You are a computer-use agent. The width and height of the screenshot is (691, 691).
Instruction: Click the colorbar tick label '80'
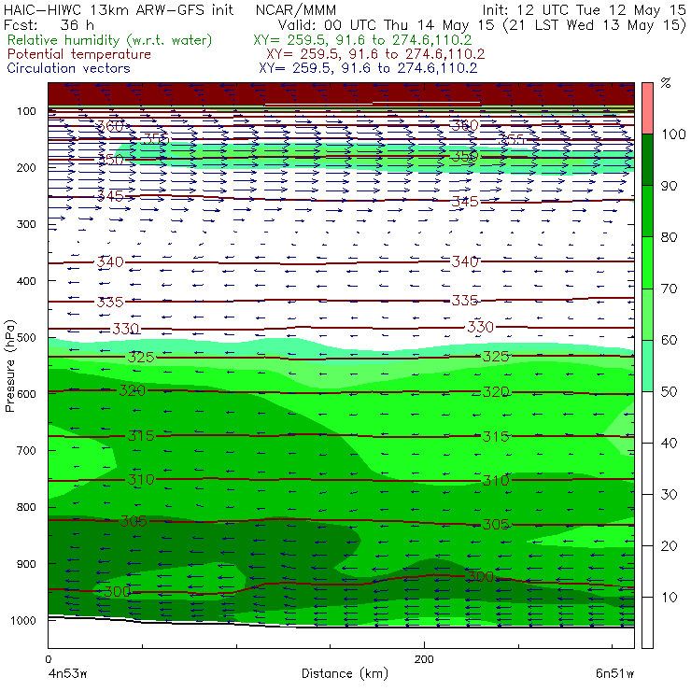669,237
